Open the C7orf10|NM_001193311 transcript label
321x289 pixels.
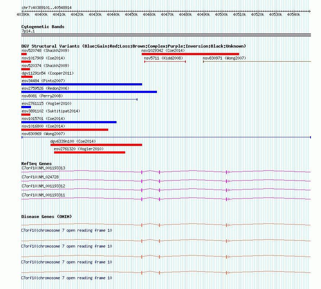pos(43,195)
